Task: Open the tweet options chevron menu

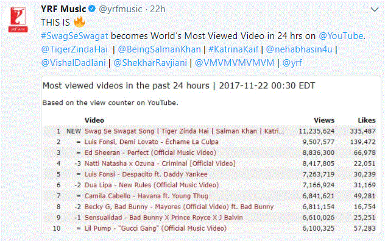Action: point(375,10)
